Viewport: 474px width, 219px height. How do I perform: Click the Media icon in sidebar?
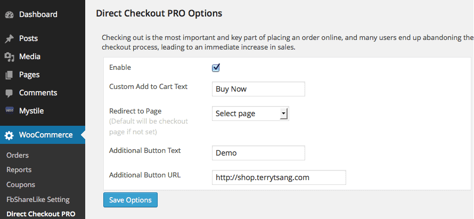coord(10,57)
